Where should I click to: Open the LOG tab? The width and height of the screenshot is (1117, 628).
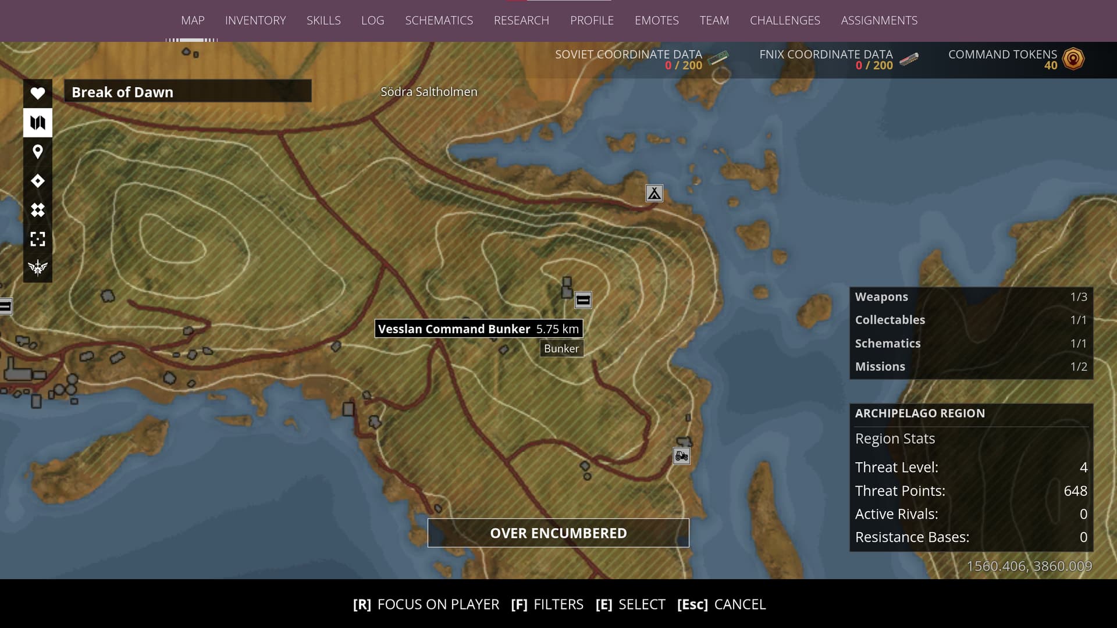click(x=372, y=20)
